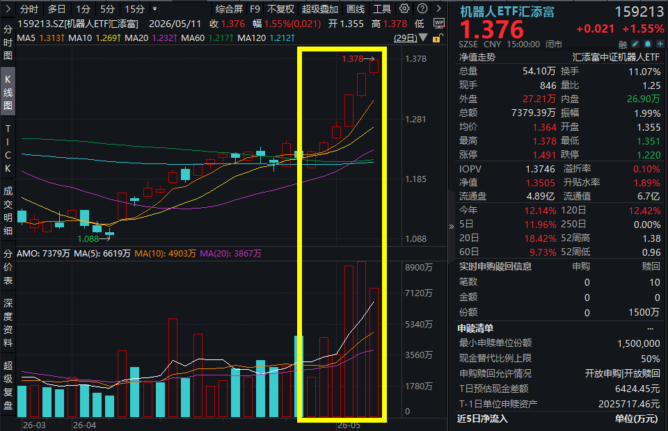Click the bell alert icon
The image size is (668, 431).
pos(648,44)
